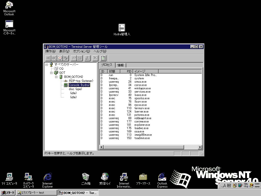The image size is (261, 196).
Task: Open the 受信トレイ inbox icon
Action: point(105,179)
